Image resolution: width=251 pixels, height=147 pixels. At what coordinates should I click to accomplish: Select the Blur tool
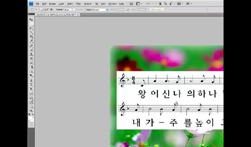pos(31,71)
